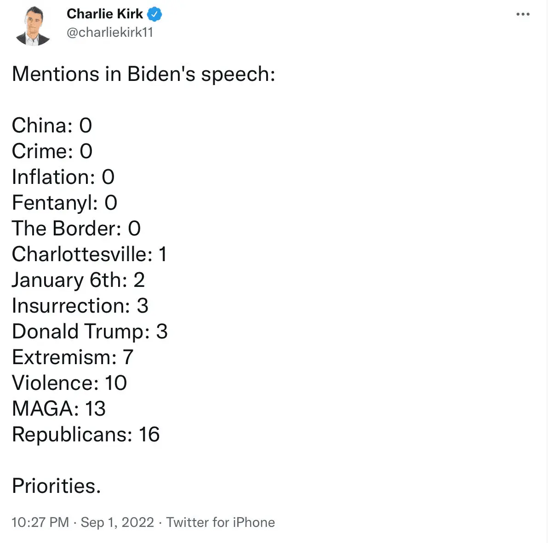This screenshot has width=548, height=543.
Task: Click the 'China: 0' text line
Action: pos(52,126)
